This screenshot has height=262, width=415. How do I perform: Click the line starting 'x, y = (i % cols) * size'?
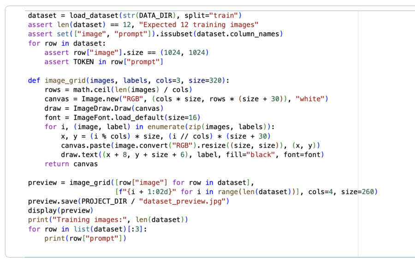[x=166, y=136]
